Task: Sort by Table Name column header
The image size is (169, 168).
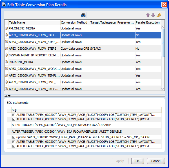Action: tap(34, 22)
